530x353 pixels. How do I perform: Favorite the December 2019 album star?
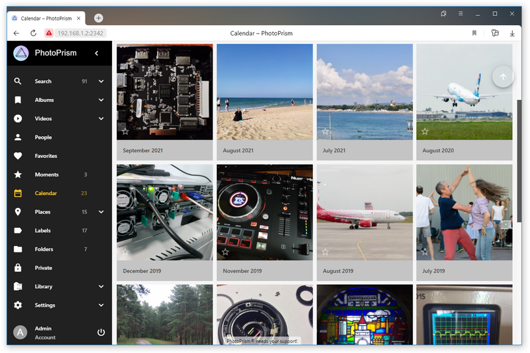coord(125,252)
